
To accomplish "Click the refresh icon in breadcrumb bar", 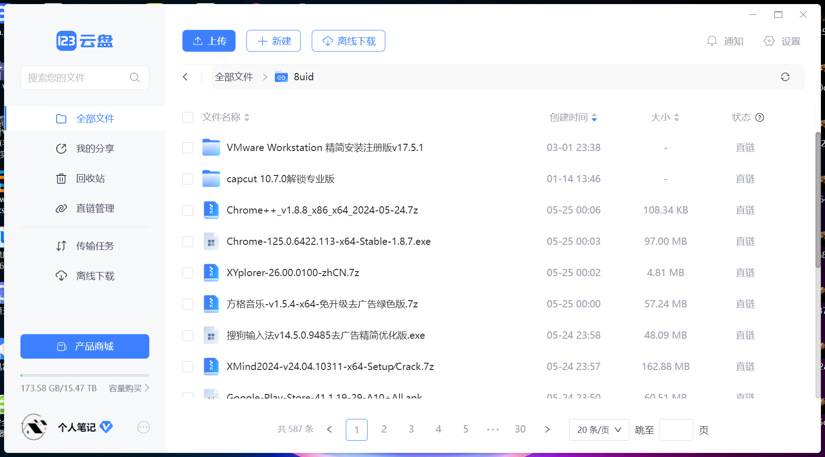I will (x=785, y=77).
